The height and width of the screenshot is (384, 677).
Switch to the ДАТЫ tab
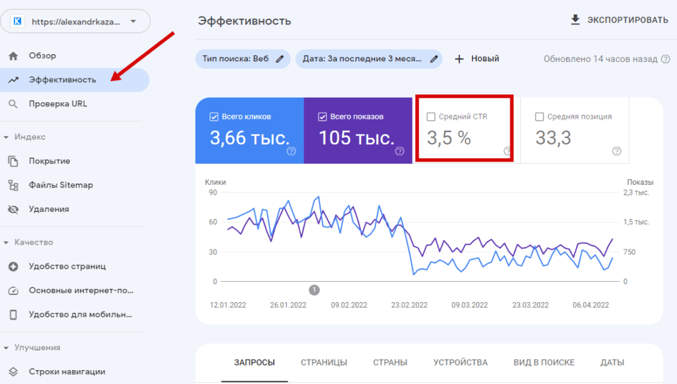612,362
